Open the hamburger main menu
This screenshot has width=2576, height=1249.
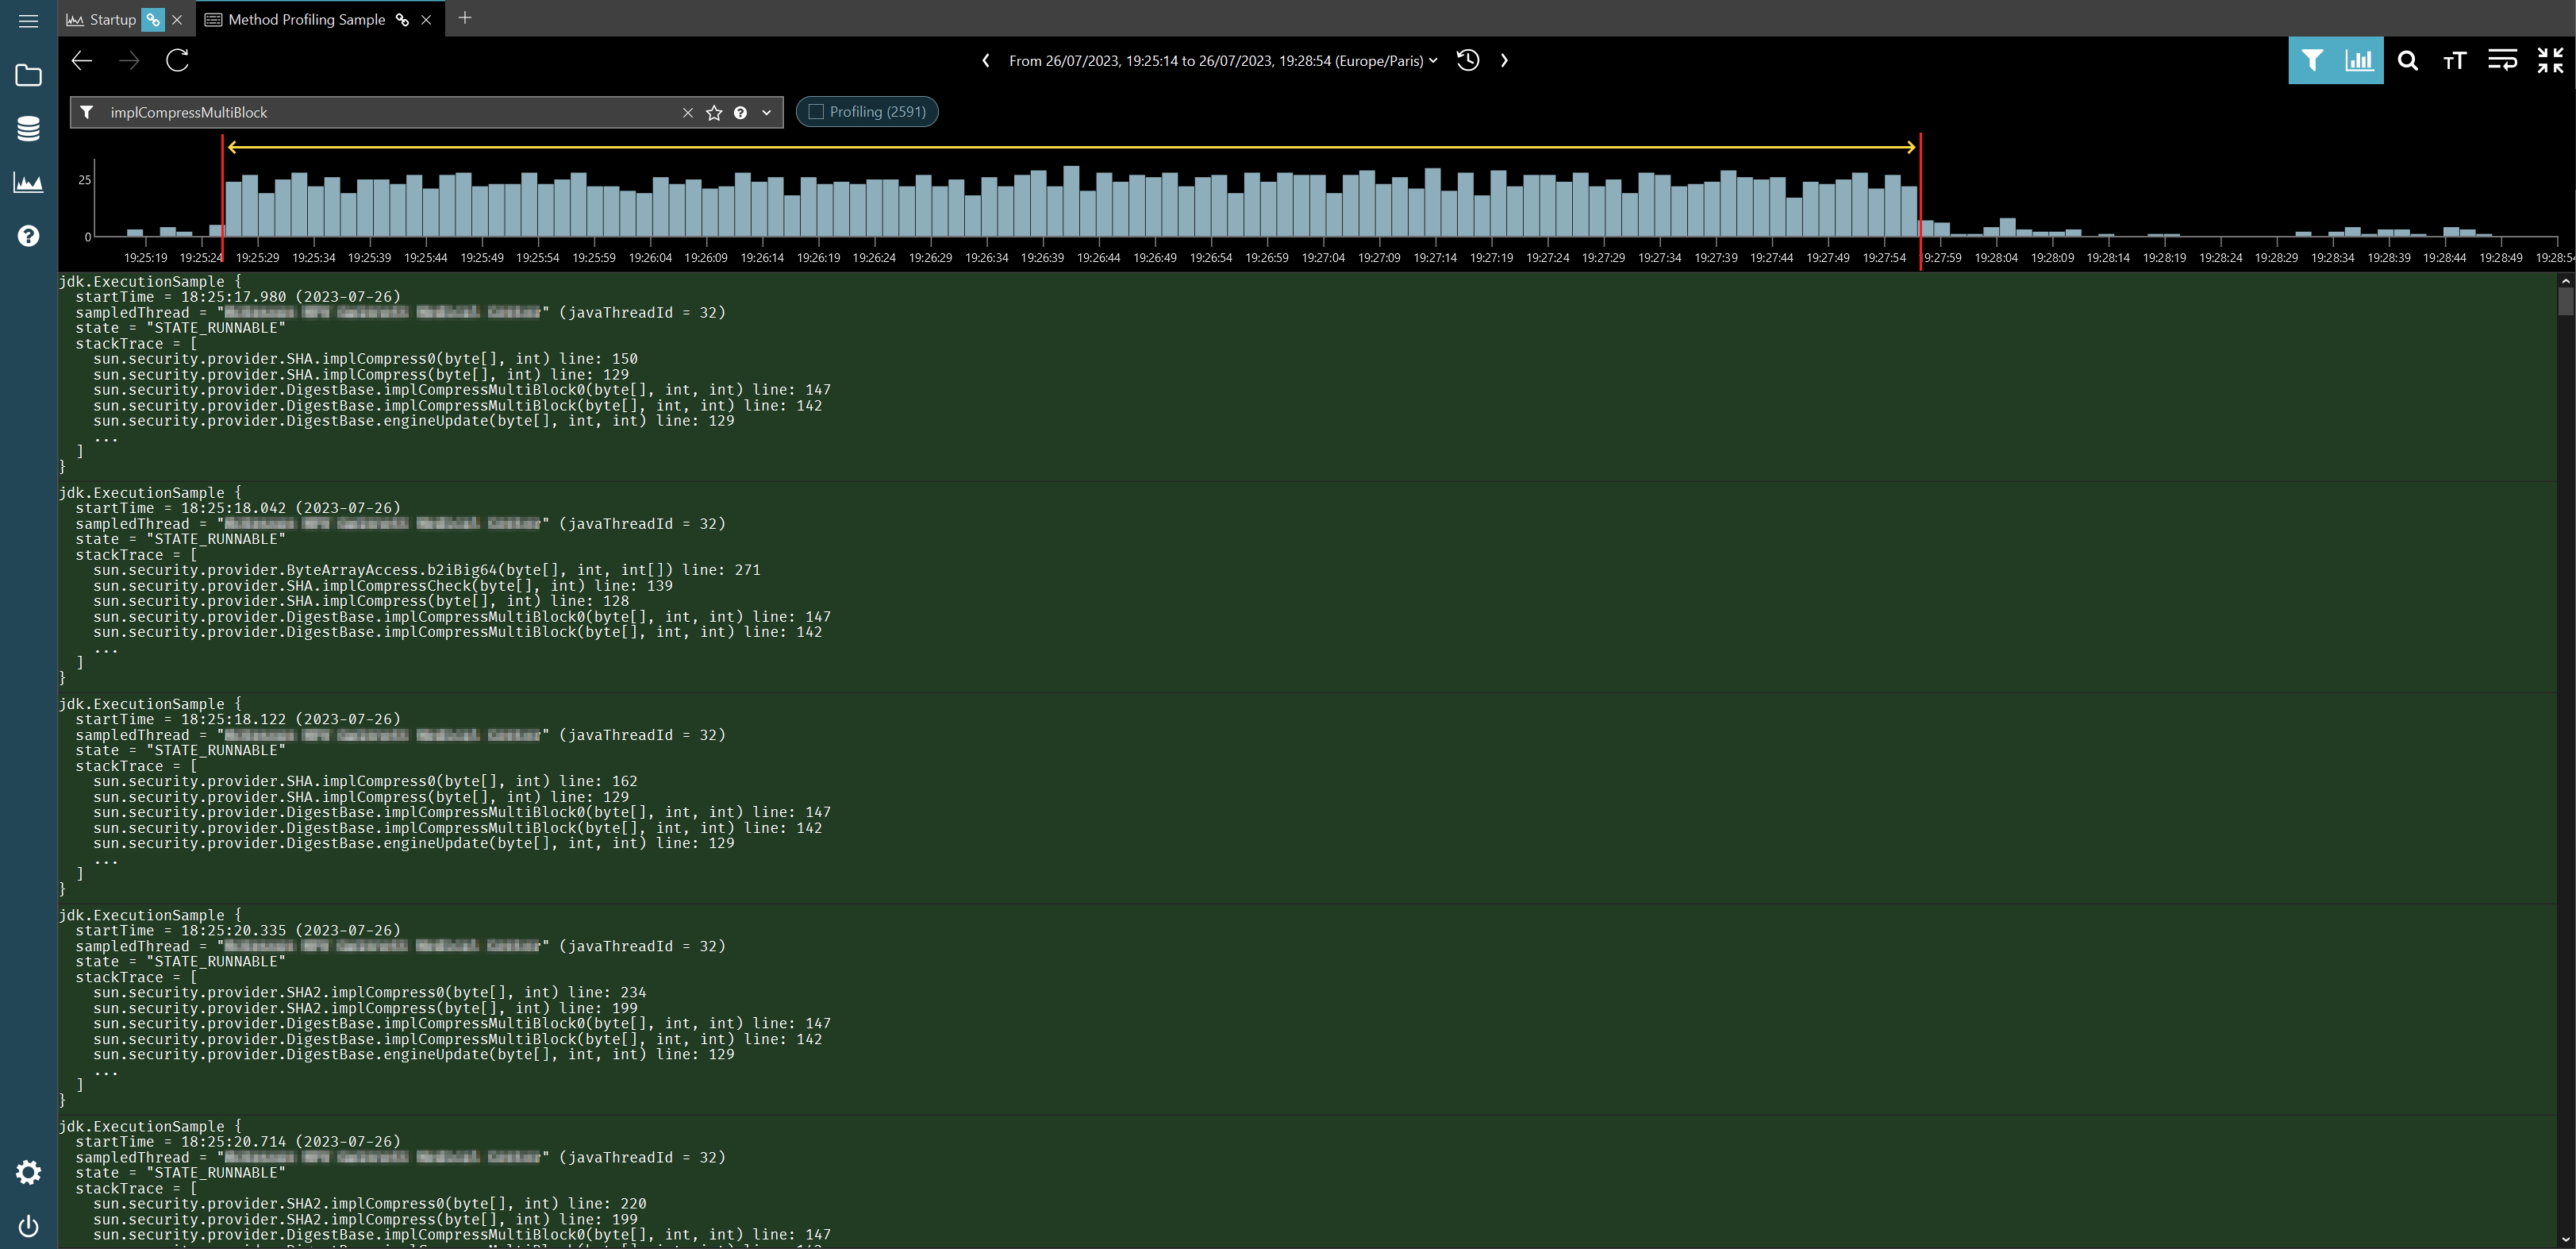(28, 20)
